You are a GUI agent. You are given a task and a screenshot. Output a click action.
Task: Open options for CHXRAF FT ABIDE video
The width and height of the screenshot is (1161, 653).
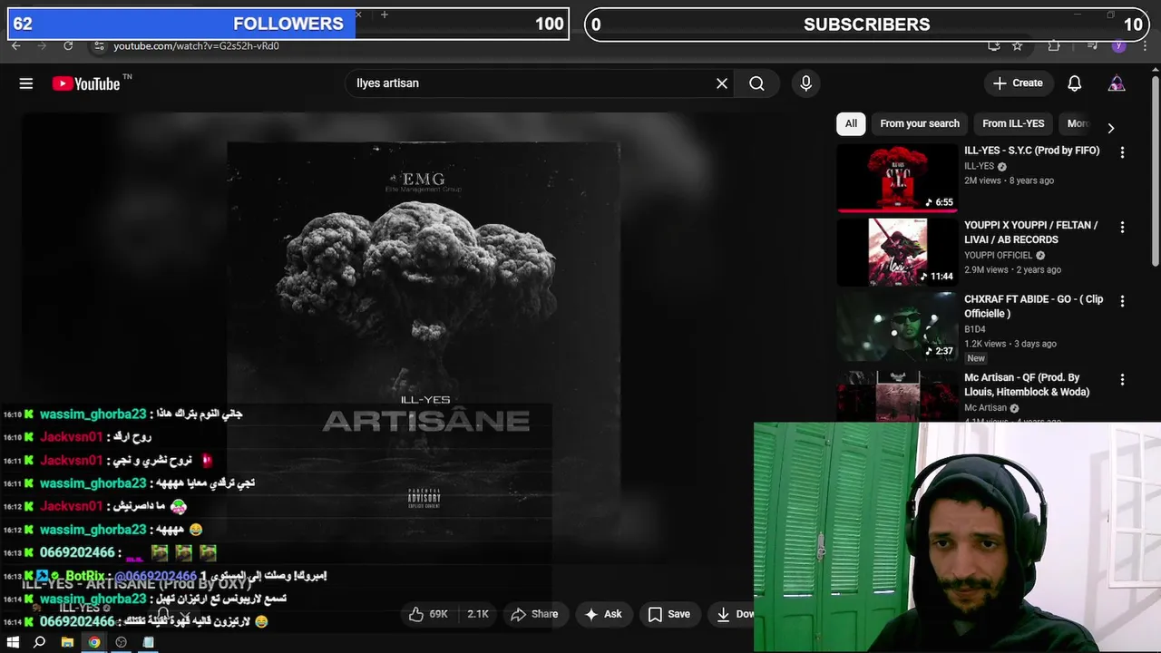[x=1122, y=301]
